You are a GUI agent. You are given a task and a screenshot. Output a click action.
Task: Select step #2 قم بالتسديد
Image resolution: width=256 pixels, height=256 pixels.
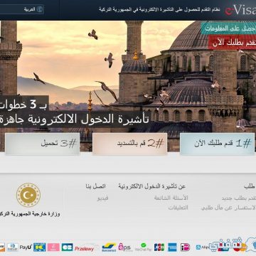[x=130, y=144]
